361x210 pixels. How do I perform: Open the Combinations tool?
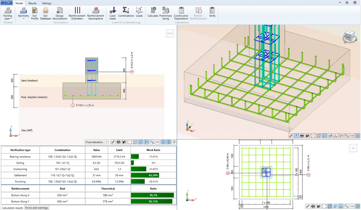126,12
